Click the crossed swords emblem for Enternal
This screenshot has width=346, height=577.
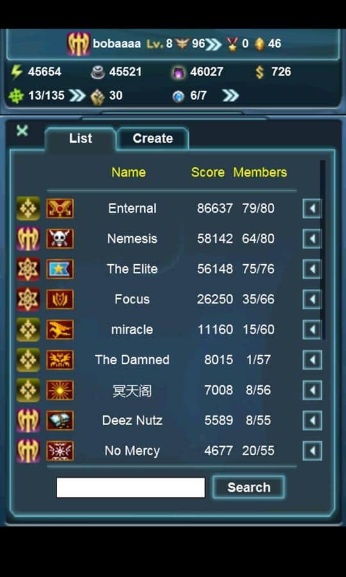click(60, 208)
